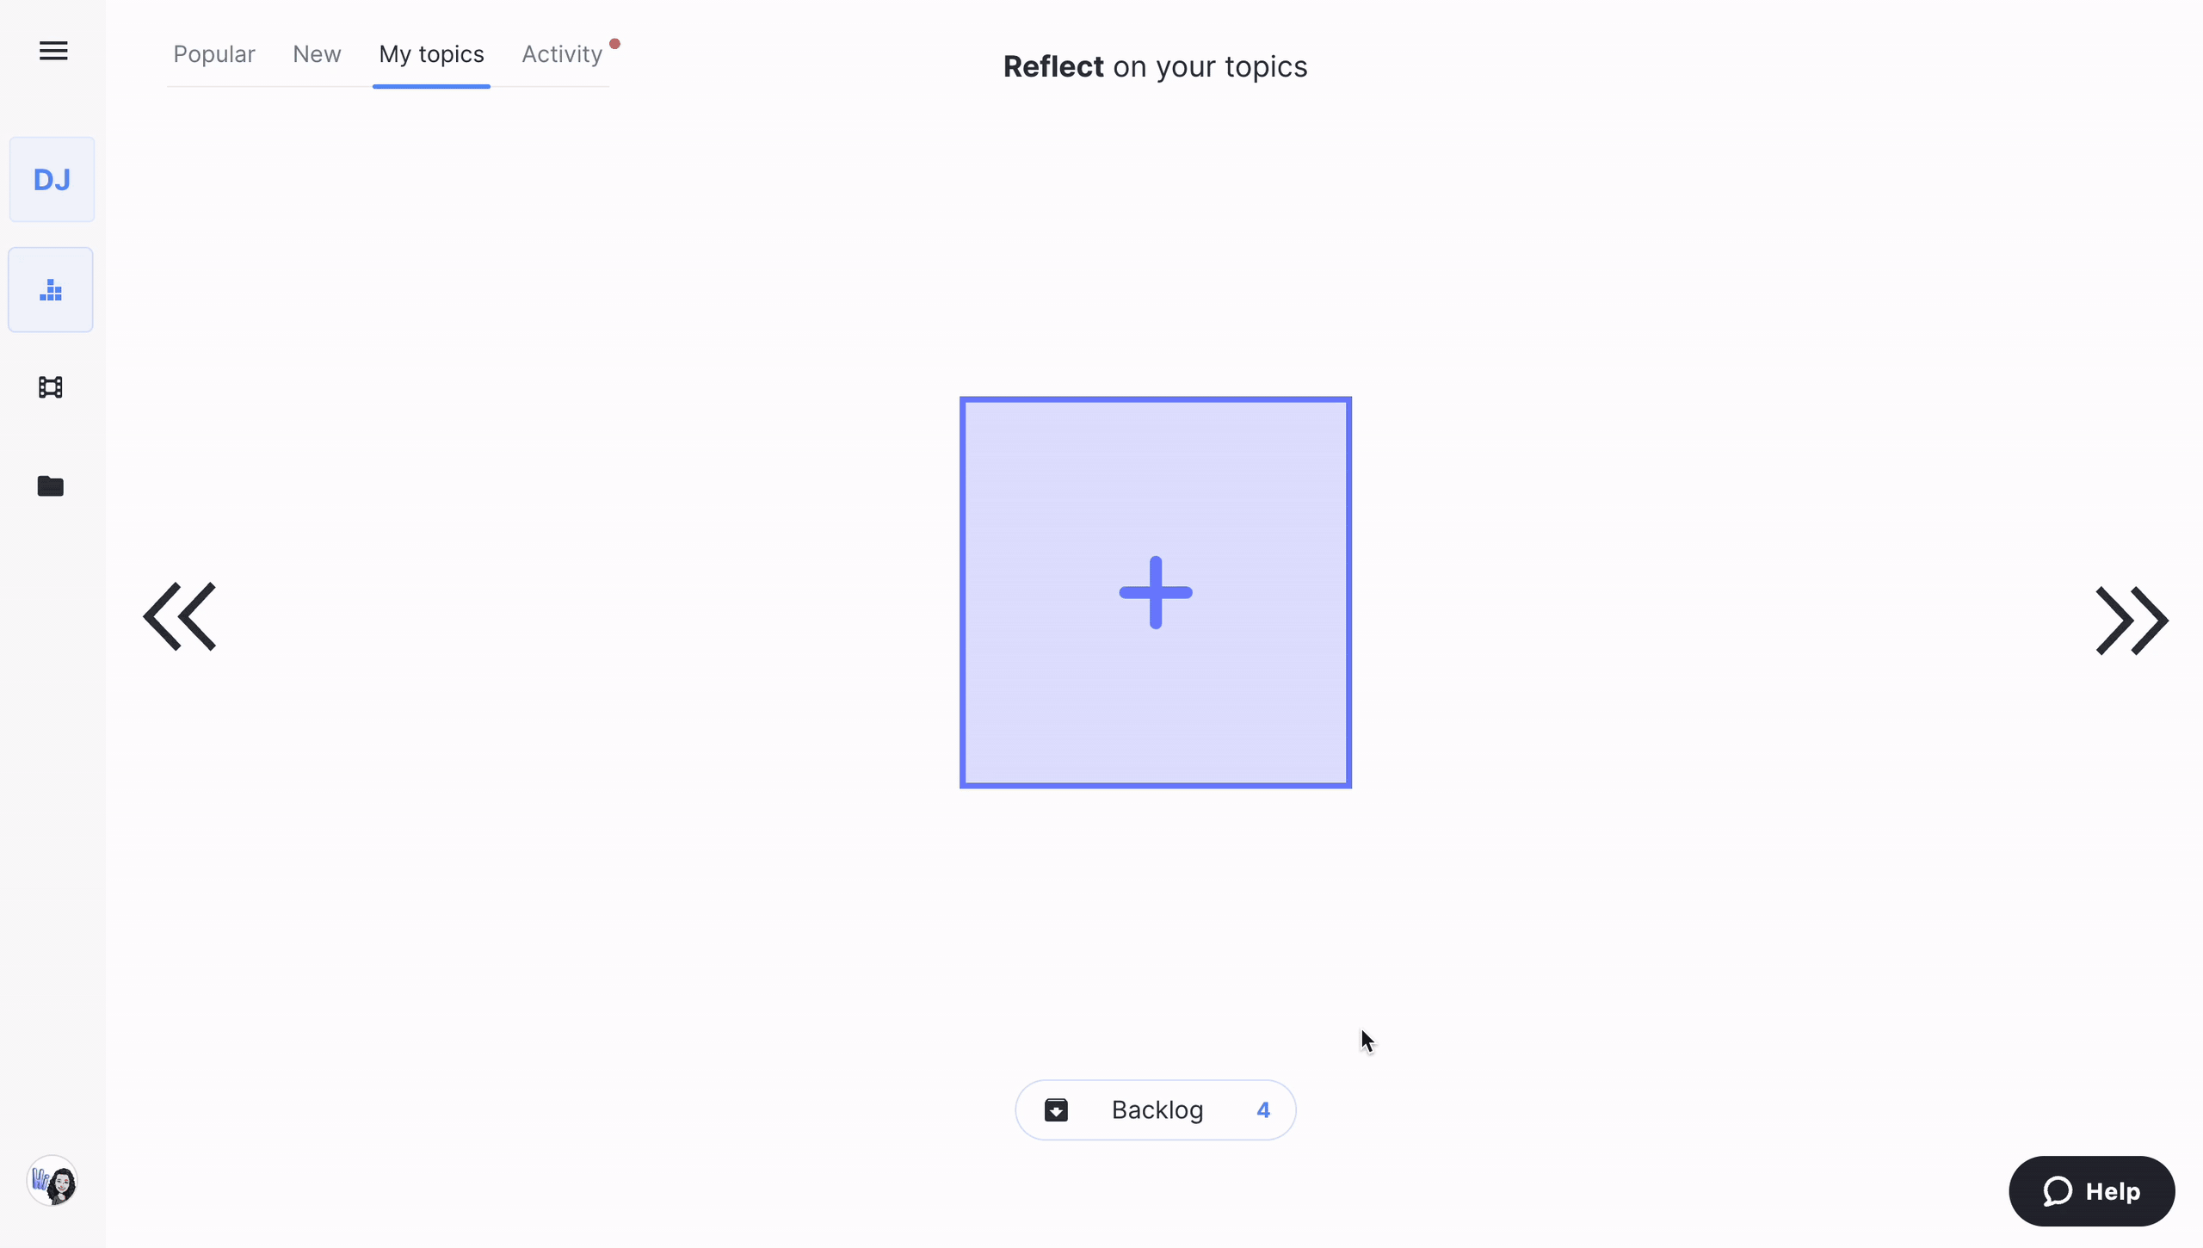Image resolution: width=2203 pixels, height=1248 pixels.
Task: Open the folder icon in sidebar
Action: tap(51, 486)
